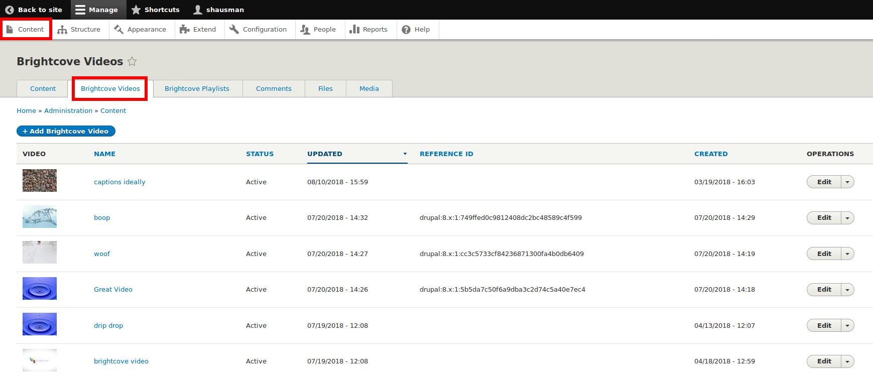Screen dimensions: 873x375
Task: Open the brightcove video thumbnail
Action: (x=40, y=360)
